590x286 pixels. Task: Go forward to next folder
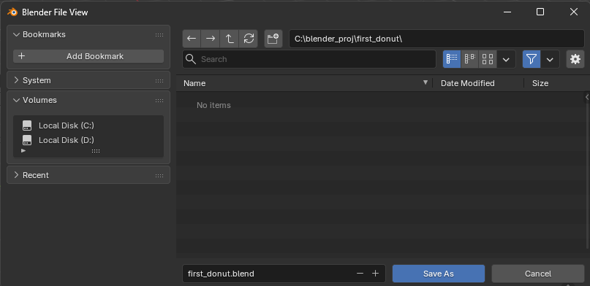coord(211,39)
